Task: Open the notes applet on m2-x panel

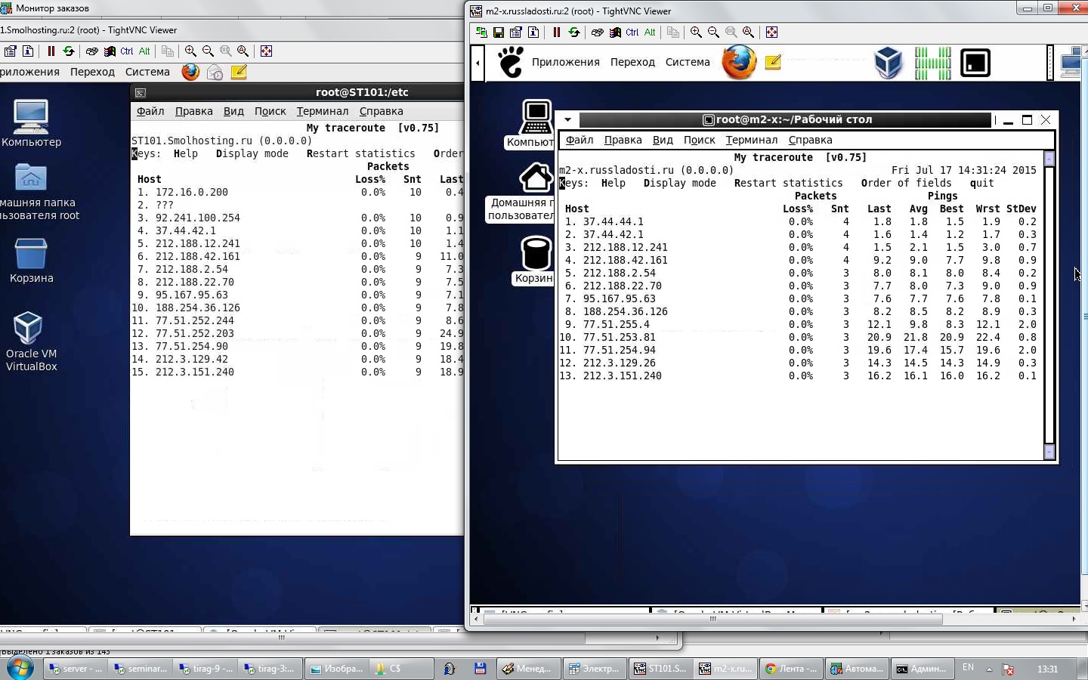Action: click(773, 63)
